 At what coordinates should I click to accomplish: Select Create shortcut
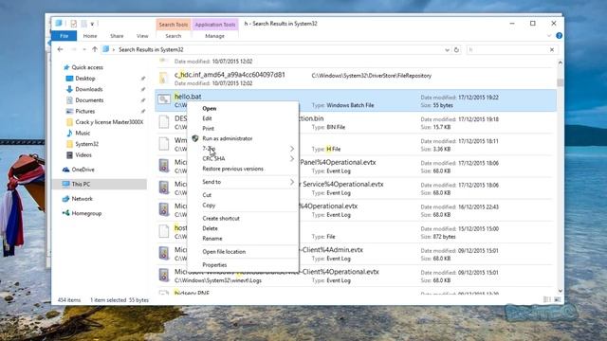point(221,218)
